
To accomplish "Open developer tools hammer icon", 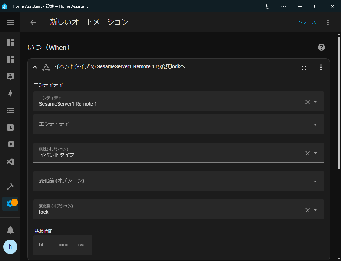I will (10, 187).
